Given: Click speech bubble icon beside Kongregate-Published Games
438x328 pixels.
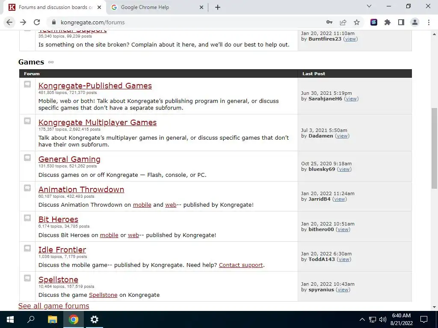Looking at the screenshot, I should coord(27,84).
